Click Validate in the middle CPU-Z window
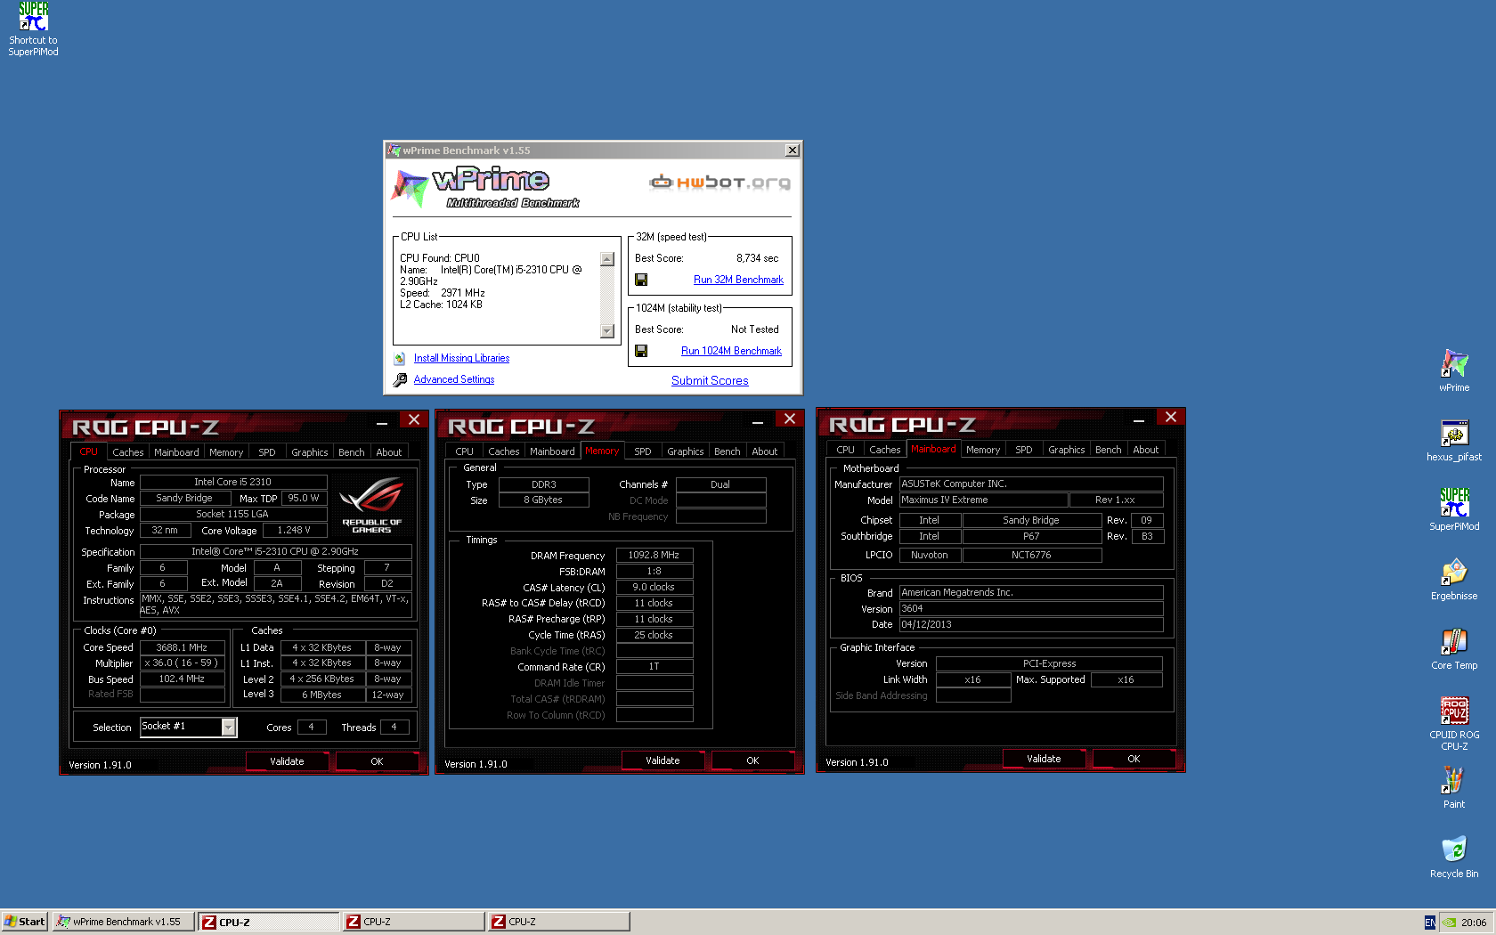 (x=663, y=760)
